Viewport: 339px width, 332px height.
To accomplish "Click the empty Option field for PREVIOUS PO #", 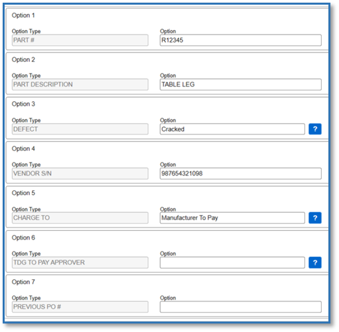I will coord(241,307).
